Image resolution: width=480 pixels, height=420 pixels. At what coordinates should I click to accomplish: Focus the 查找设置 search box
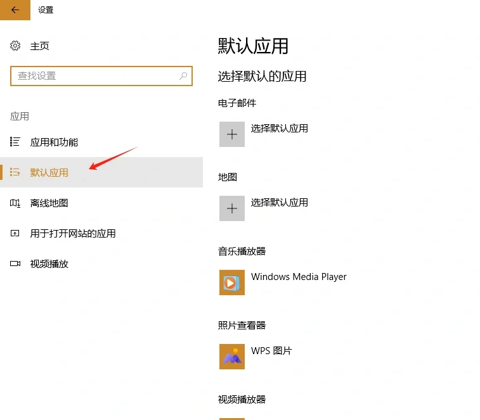(101, 76)
